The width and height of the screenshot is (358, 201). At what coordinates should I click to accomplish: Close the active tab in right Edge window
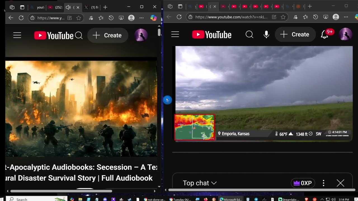215,6
